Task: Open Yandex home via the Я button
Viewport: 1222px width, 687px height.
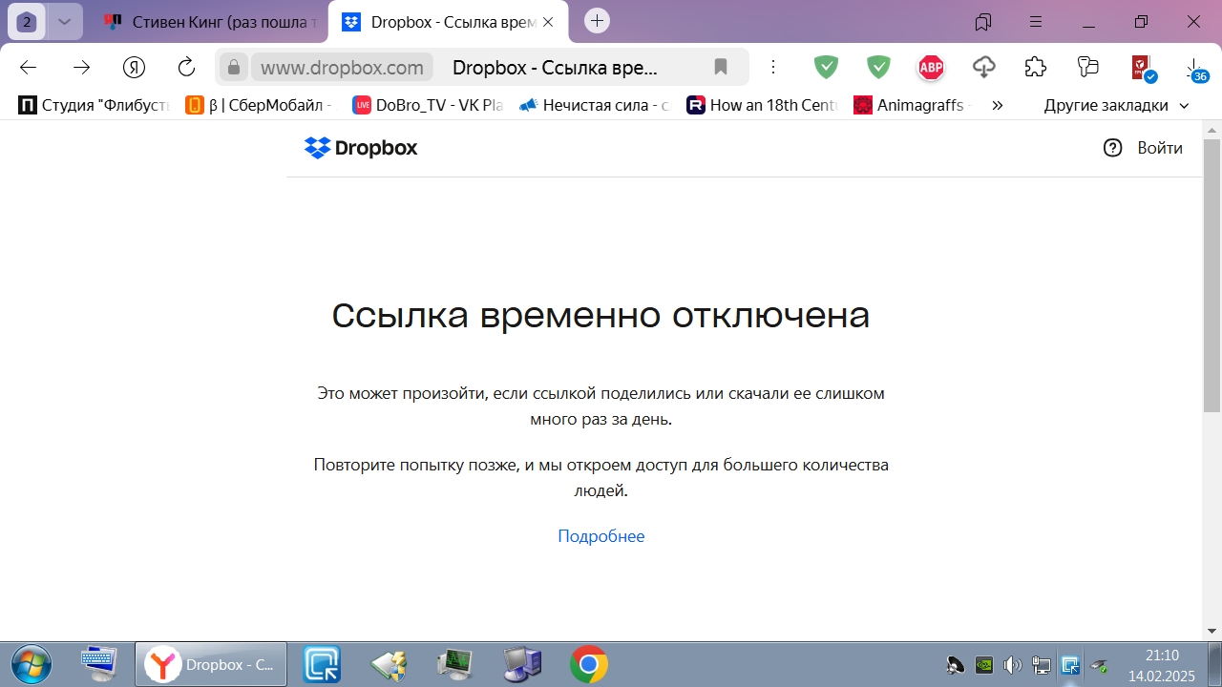Action: point(135,67)
